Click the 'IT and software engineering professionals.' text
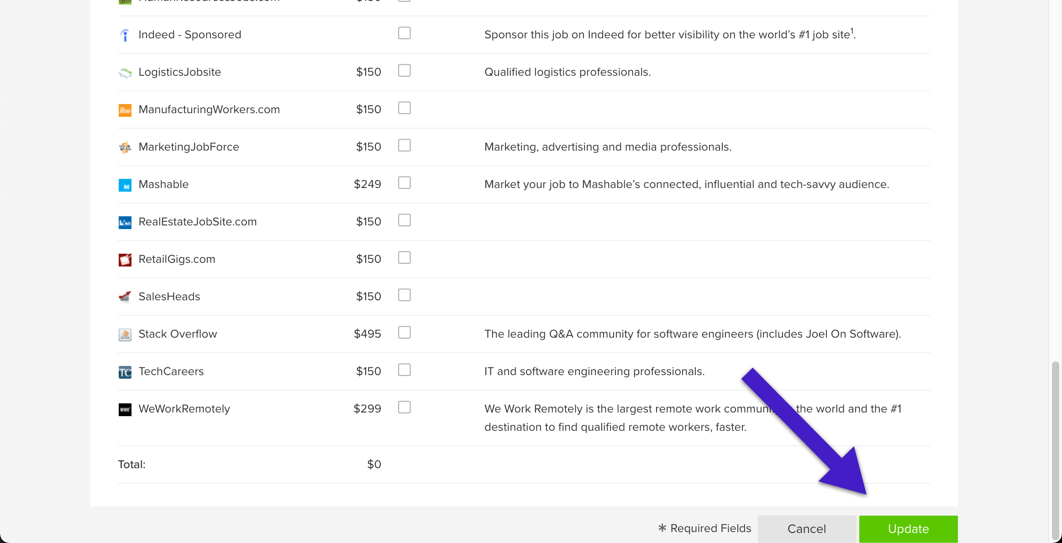 (594, 371)
